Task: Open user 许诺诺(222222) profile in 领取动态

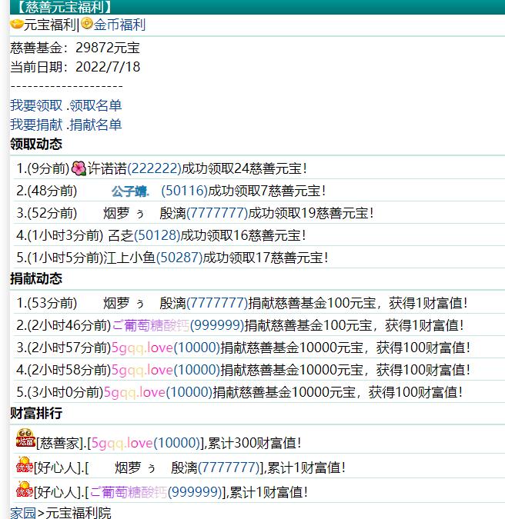Action: tap(134, 168)
